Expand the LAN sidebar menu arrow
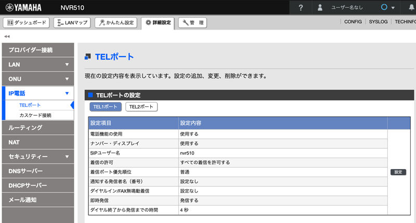Screen dimensions: 416x223 67,64
